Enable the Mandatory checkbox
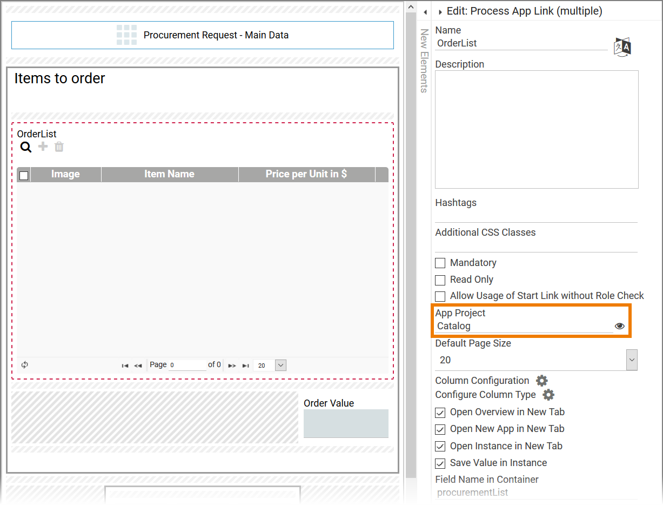 tap(440, 263)
